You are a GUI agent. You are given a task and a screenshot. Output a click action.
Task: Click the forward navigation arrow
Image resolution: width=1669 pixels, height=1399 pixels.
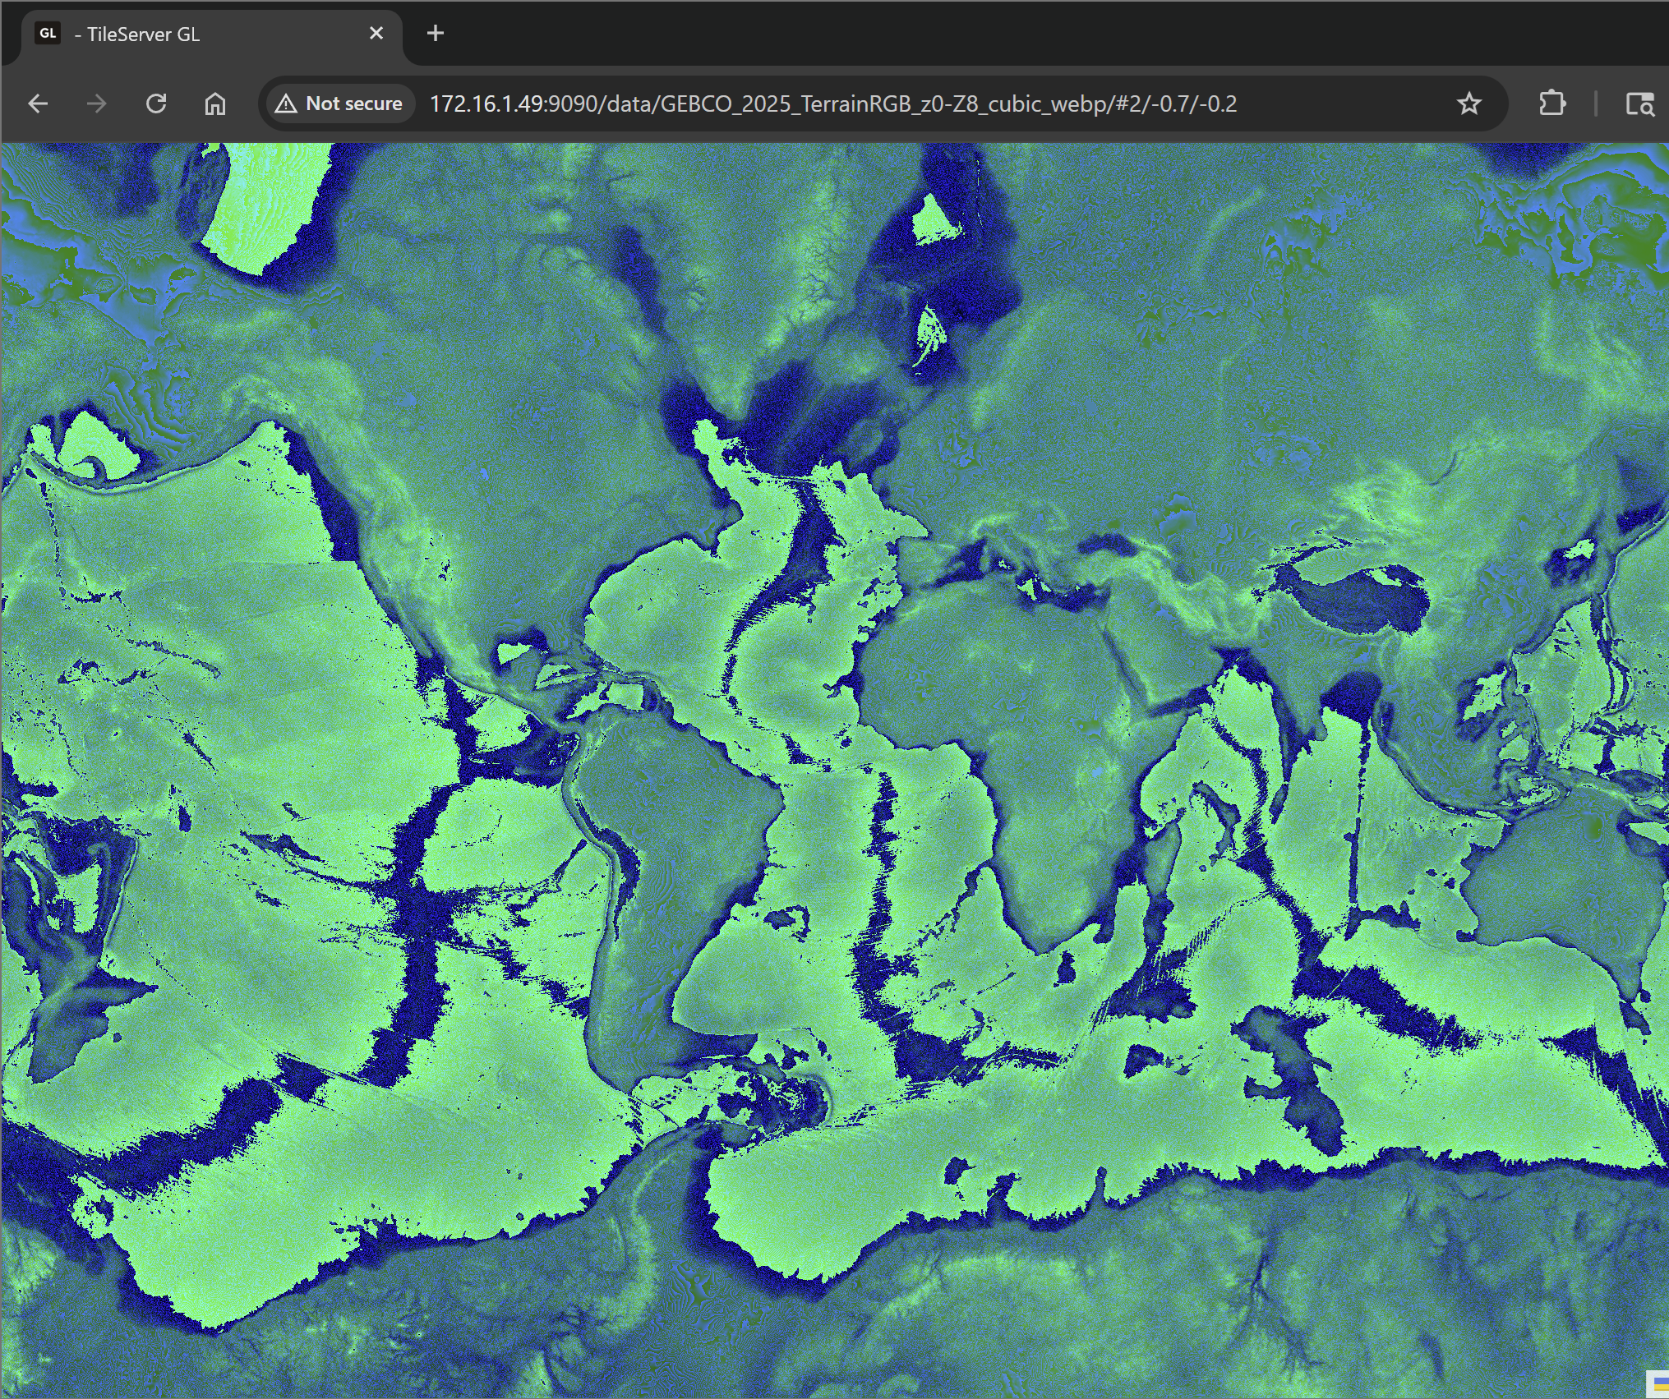point(97,104)
